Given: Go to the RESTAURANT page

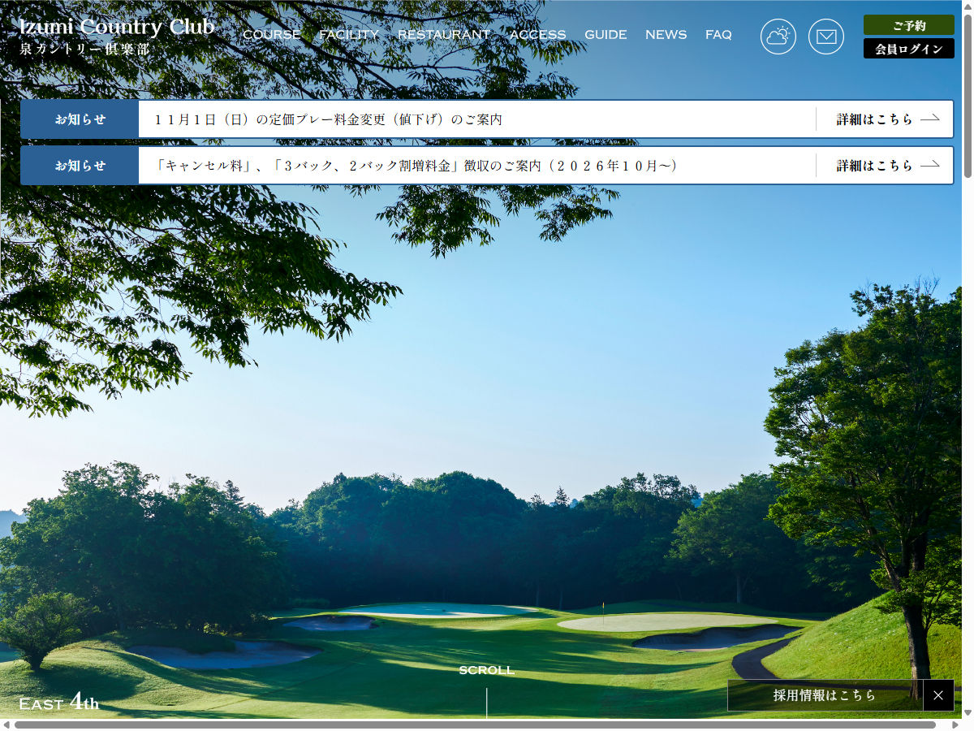Looking at the screenshot, I should [444, 35].
